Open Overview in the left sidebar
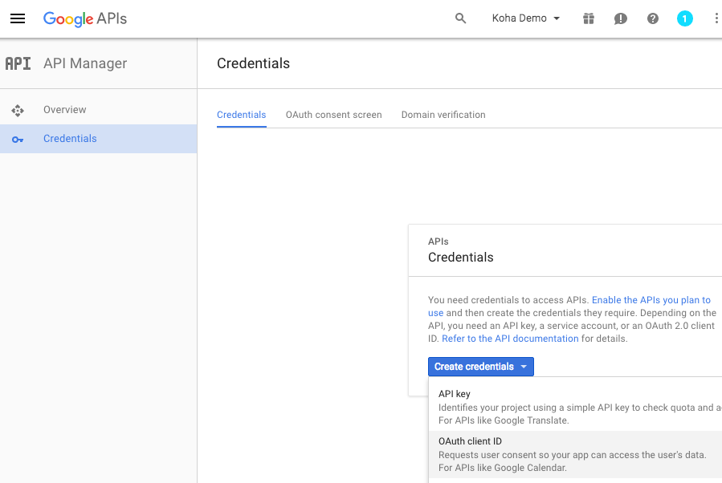Screen dimensions: 722x483 tap(65, 110)
